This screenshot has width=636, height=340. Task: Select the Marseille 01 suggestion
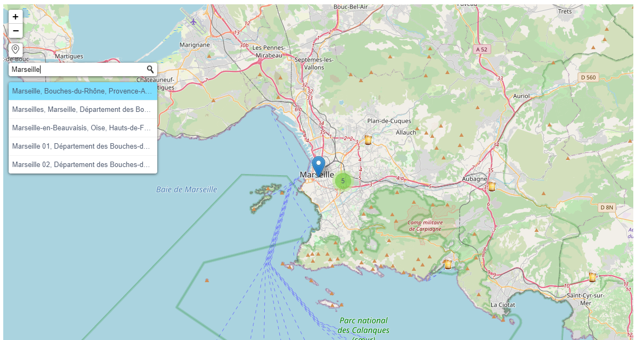(83, 146)
